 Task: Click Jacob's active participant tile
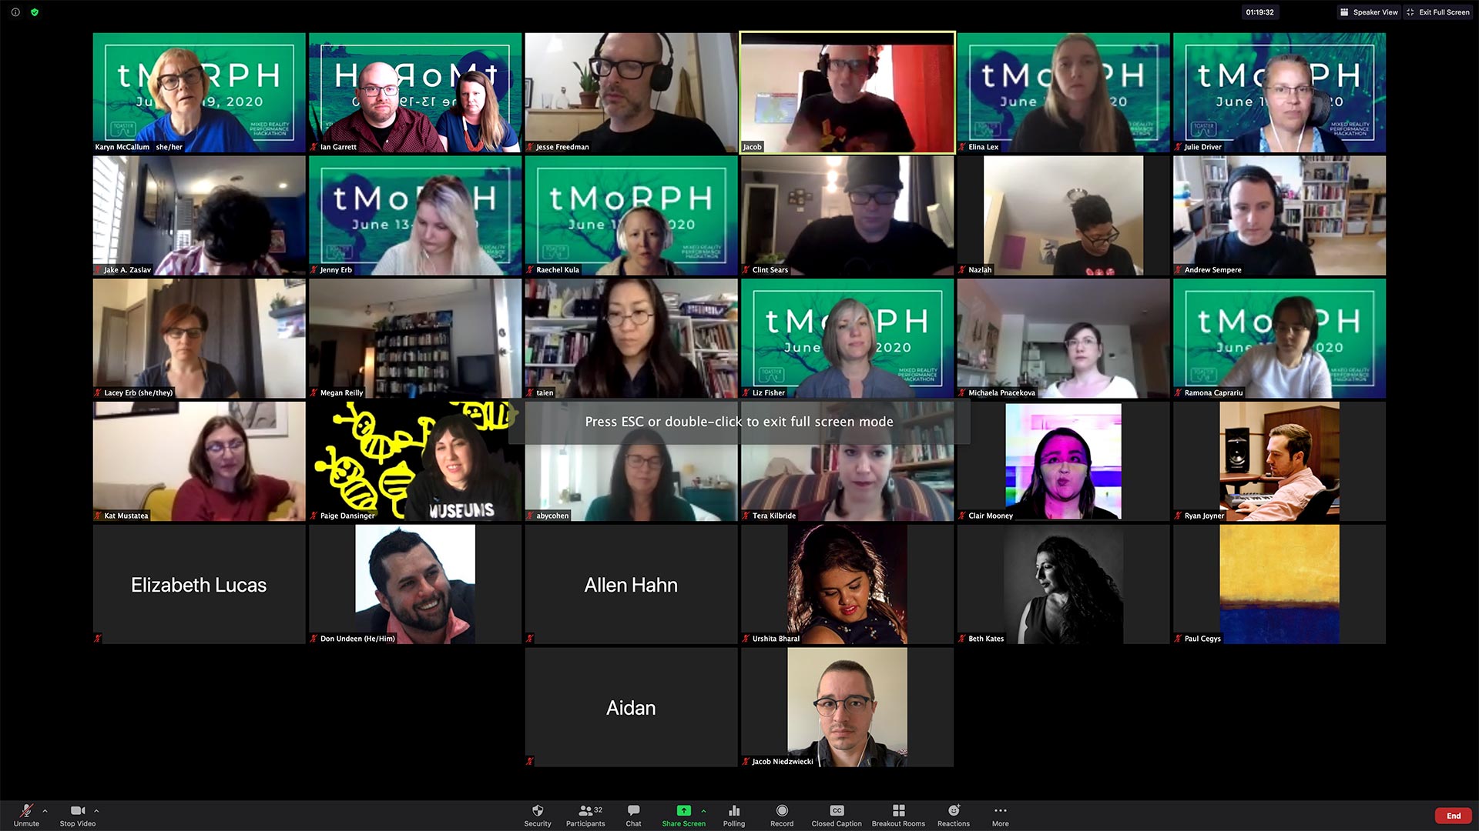click(x=846, y=92)
